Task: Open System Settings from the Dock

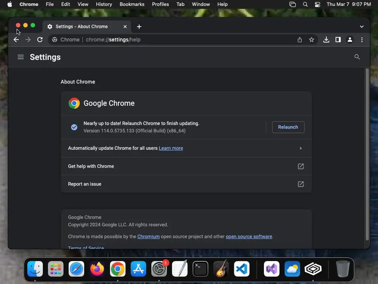Action: (x=159, y=269)
